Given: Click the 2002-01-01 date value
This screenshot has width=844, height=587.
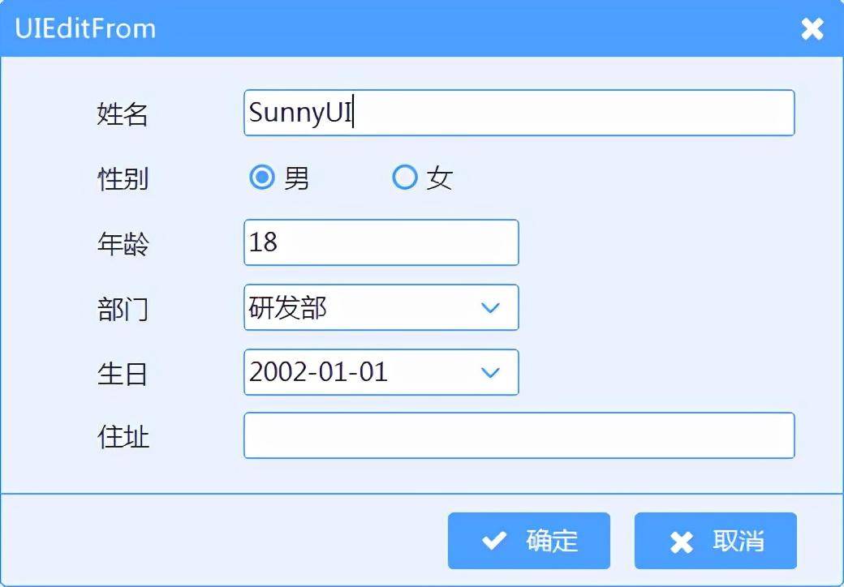Looking at the screenshot, I should point(318,372).
